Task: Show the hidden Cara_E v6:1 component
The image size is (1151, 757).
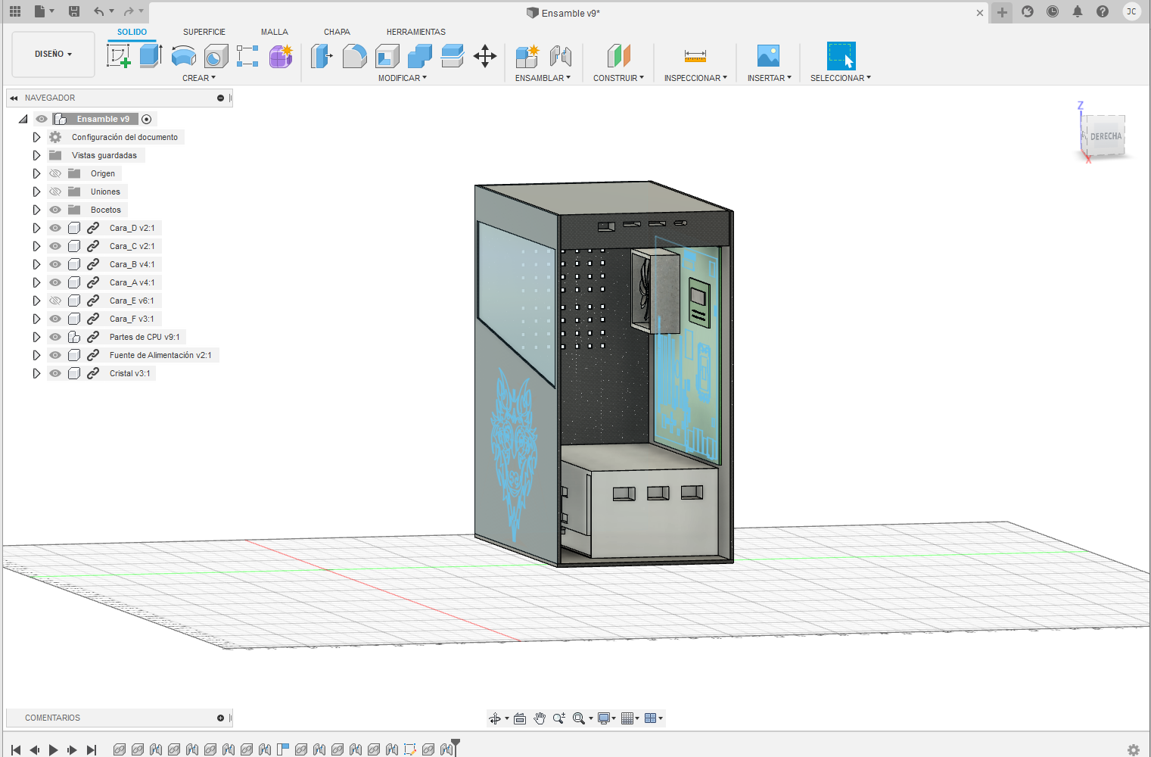Action: tap(55, 301)
